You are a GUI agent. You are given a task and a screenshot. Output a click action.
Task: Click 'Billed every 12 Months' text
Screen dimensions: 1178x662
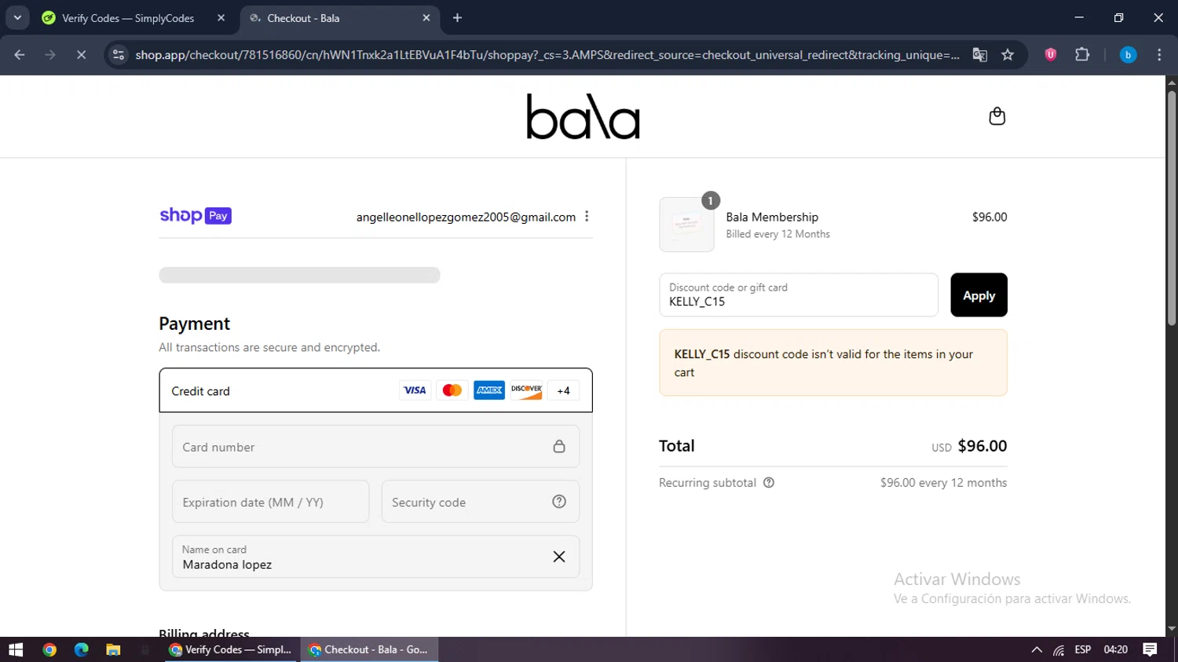coord(777,234)
